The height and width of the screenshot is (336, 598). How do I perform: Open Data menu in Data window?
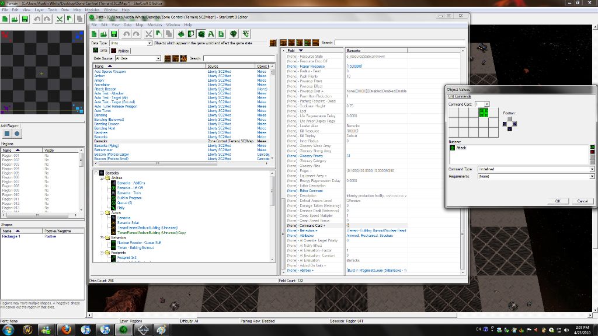click(x=128, y=24)
